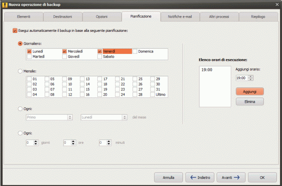
Task: Go back with the Indietro button
Action: pyautogui.click(x=200, y=178)
